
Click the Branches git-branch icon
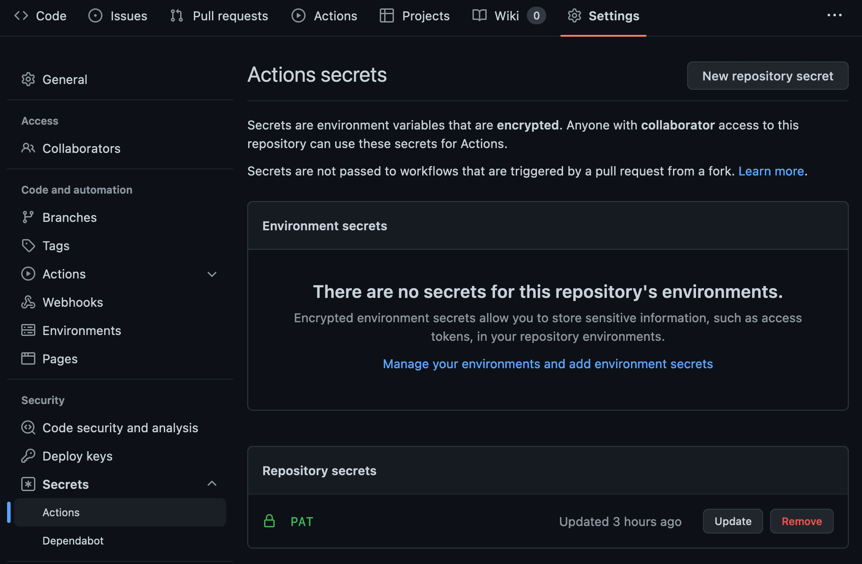point(28,217)
